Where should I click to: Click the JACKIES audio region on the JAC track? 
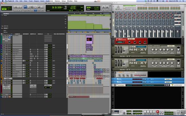[x=79, y=97]
